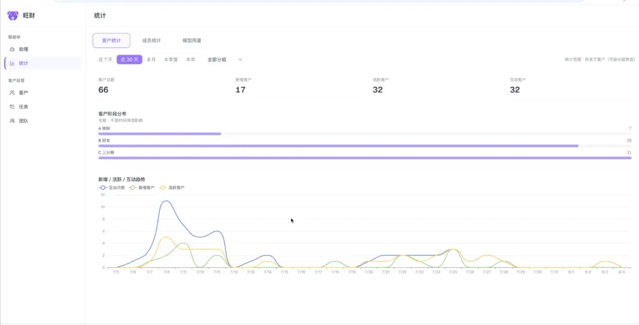Open 助理 via its robot icon
The height and width of the screenshot is (325, 639).
pyautogui.click(x=12, y=49)
